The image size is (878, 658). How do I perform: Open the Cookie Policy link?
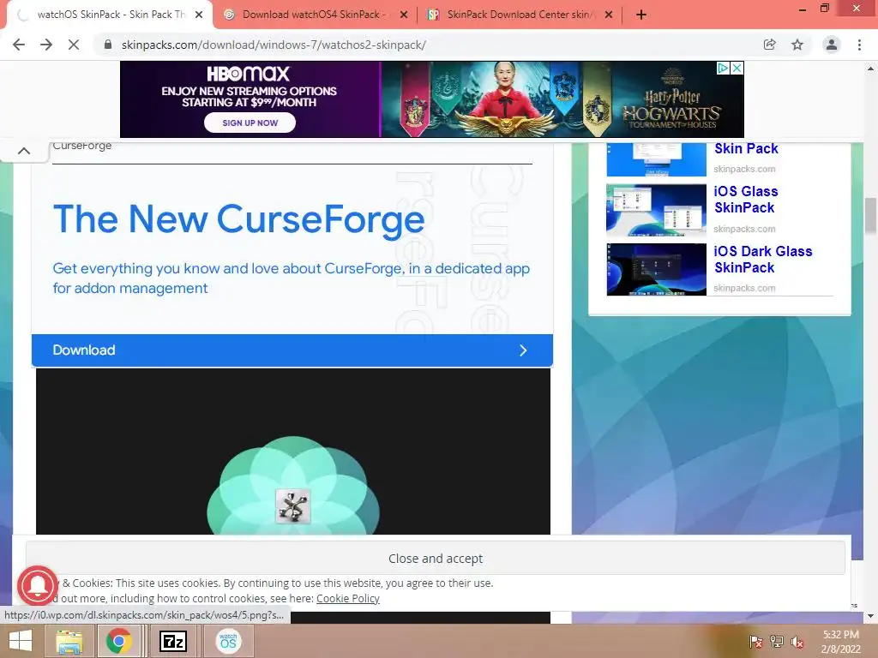pyautogui.click(x=348, y=599)
